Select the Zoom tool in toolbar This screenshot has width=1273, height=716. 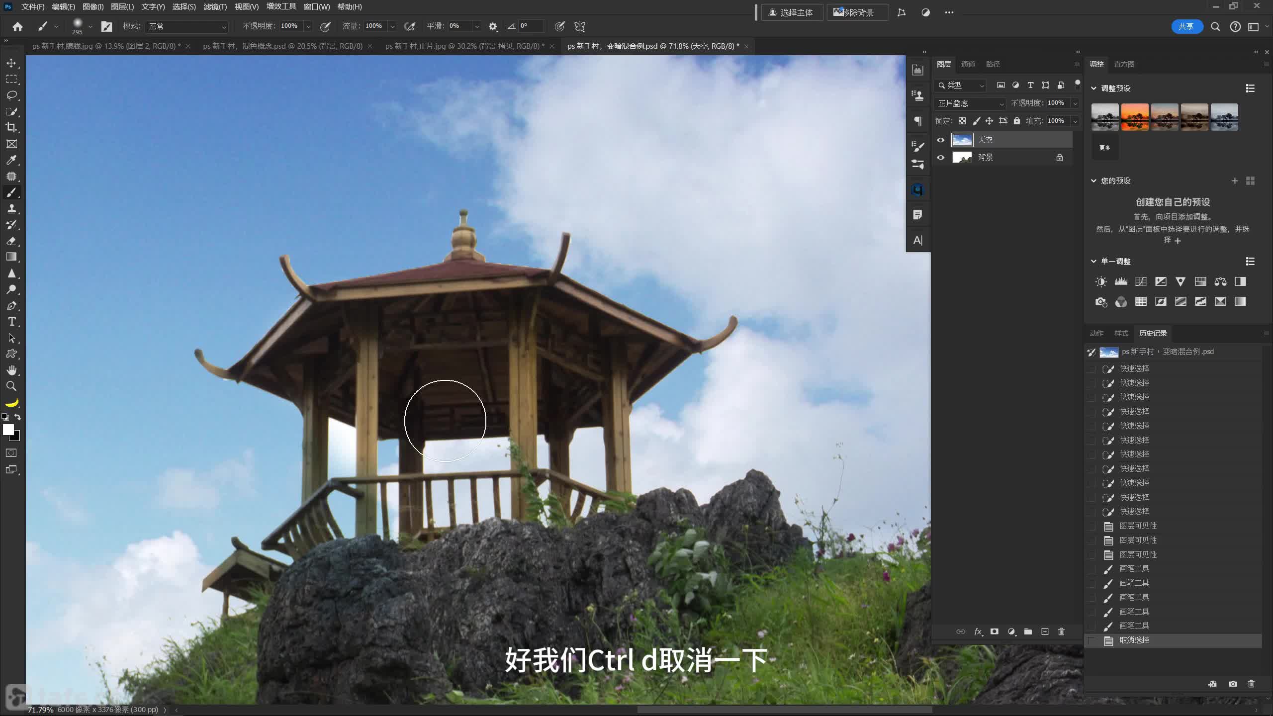click(11, 386)
